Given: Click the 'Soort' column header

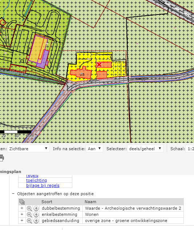Looking at the screenshot, I should (x=47, y=202).
